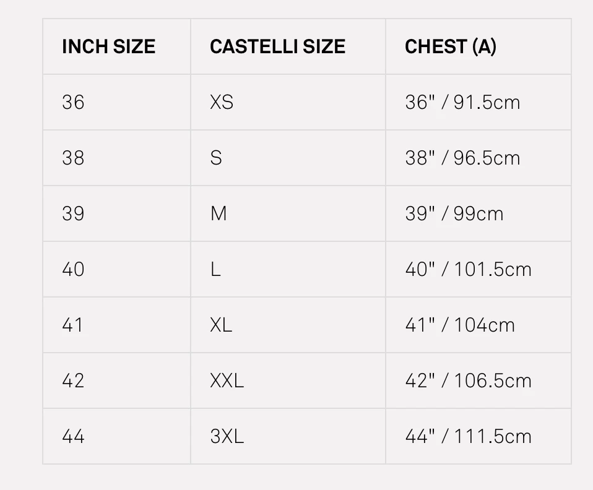Select the S Castelli size cell

coord(216,158)
